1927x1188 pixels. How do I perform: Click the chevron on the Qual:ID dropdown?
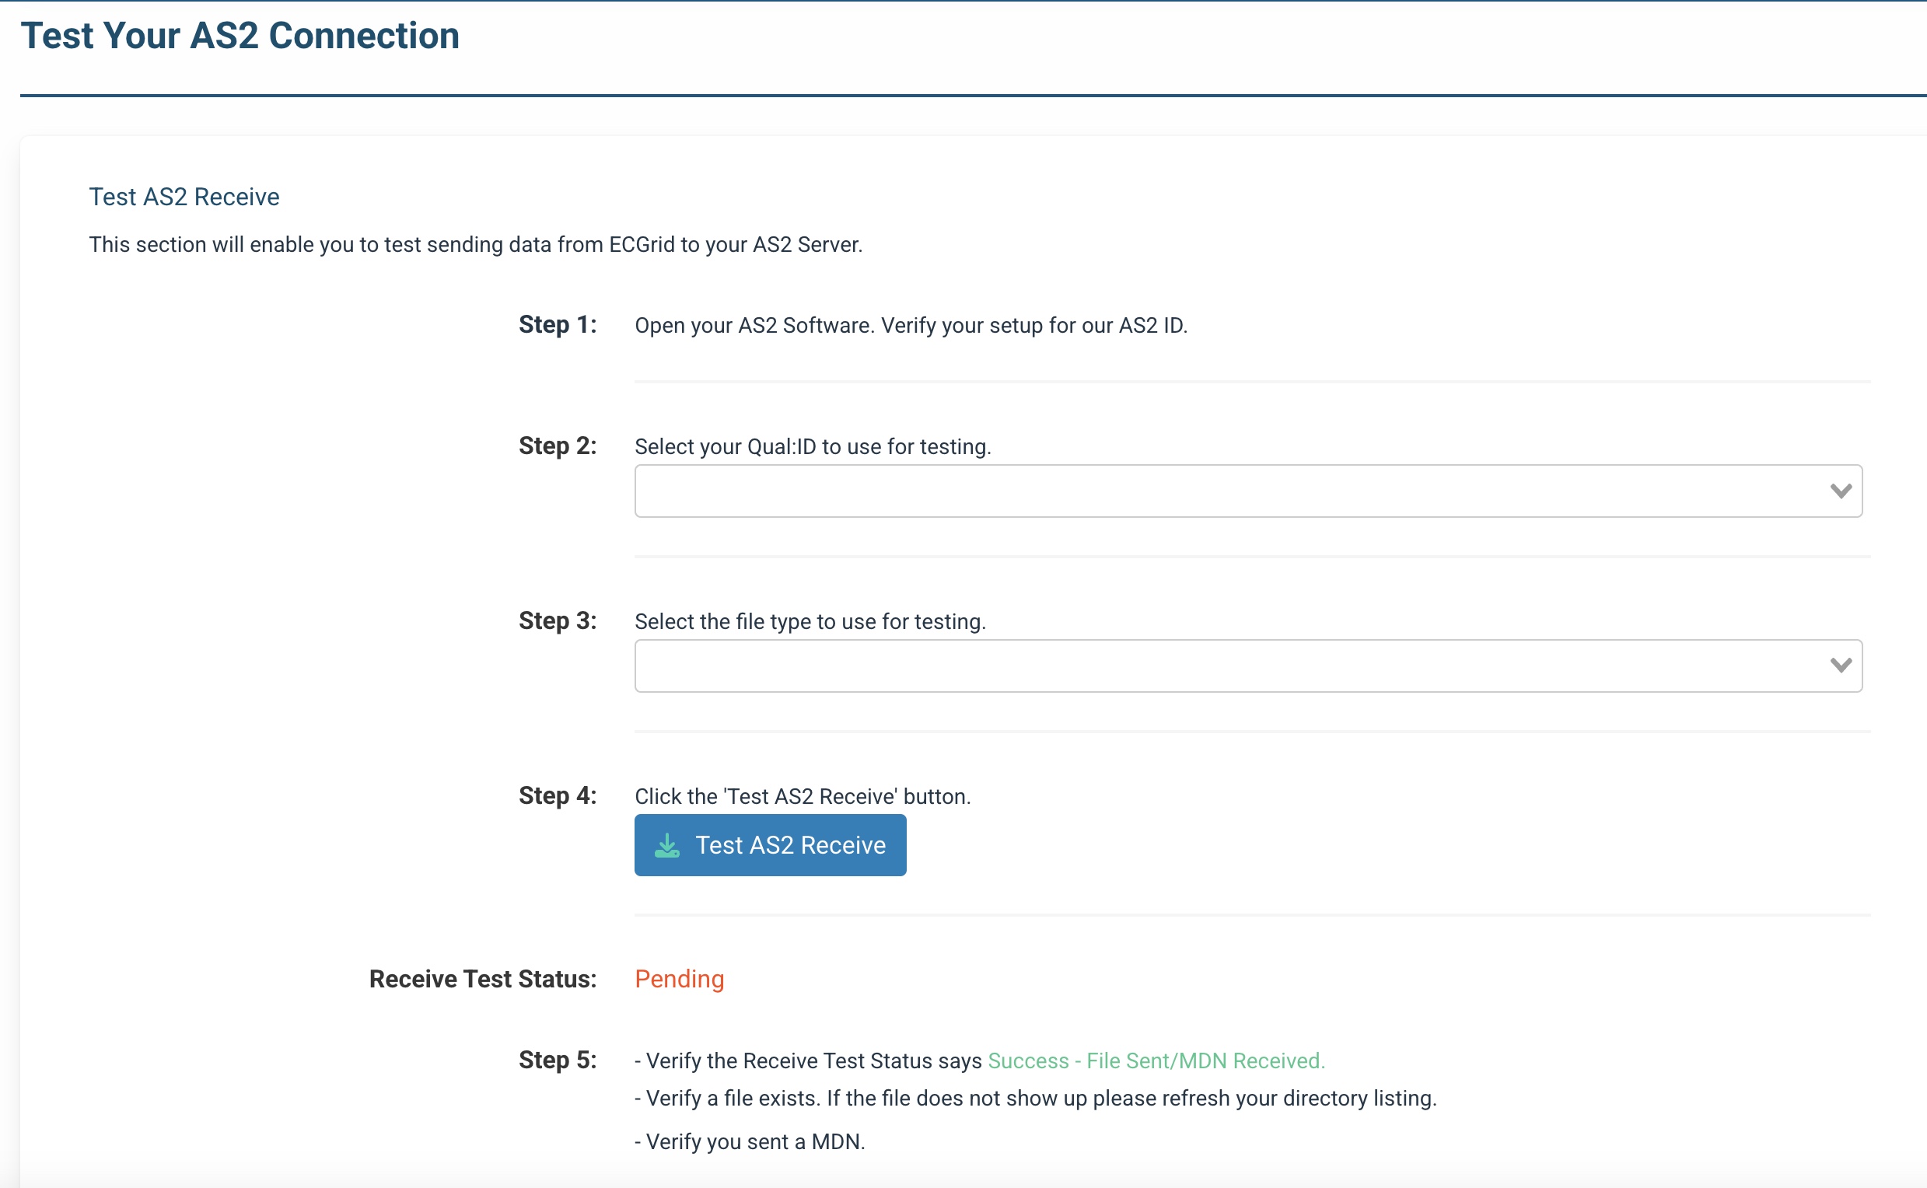coord(1841,491)
